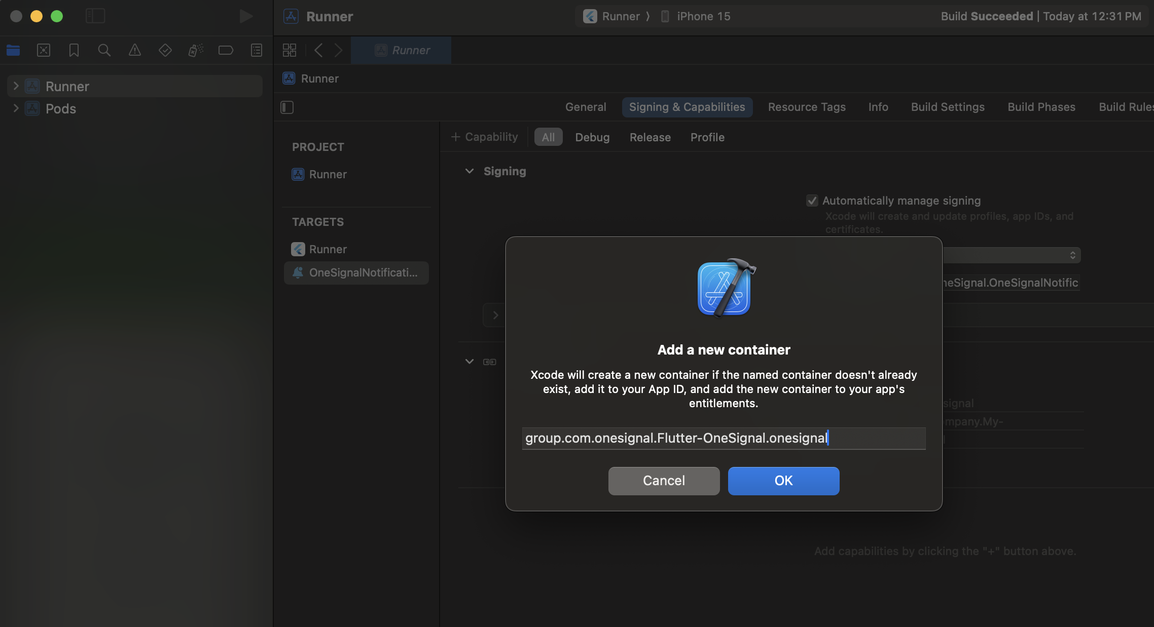
Task: Expand the hidden disclosure row below signing
Action: [x=495, y=315]
